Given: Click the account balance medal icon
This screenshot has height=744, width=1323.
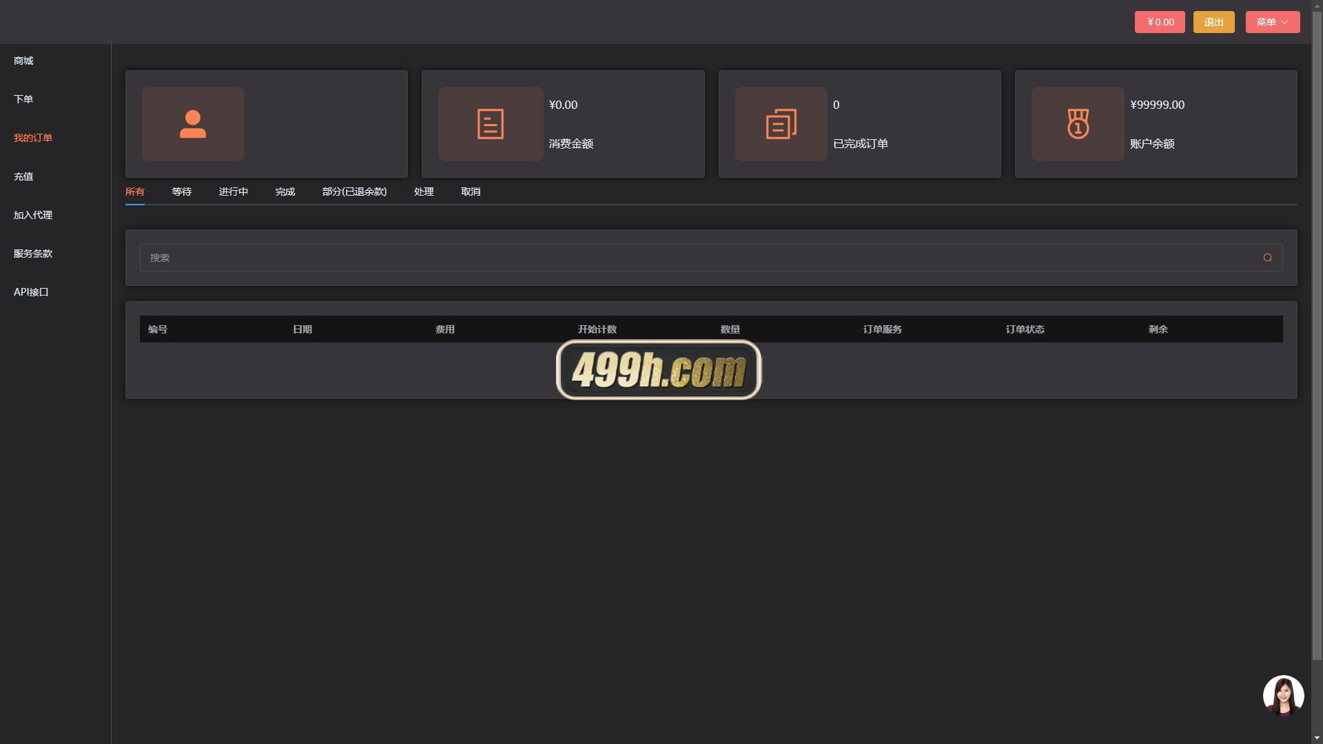Looking at the screenshot, I should point(1078,124).
